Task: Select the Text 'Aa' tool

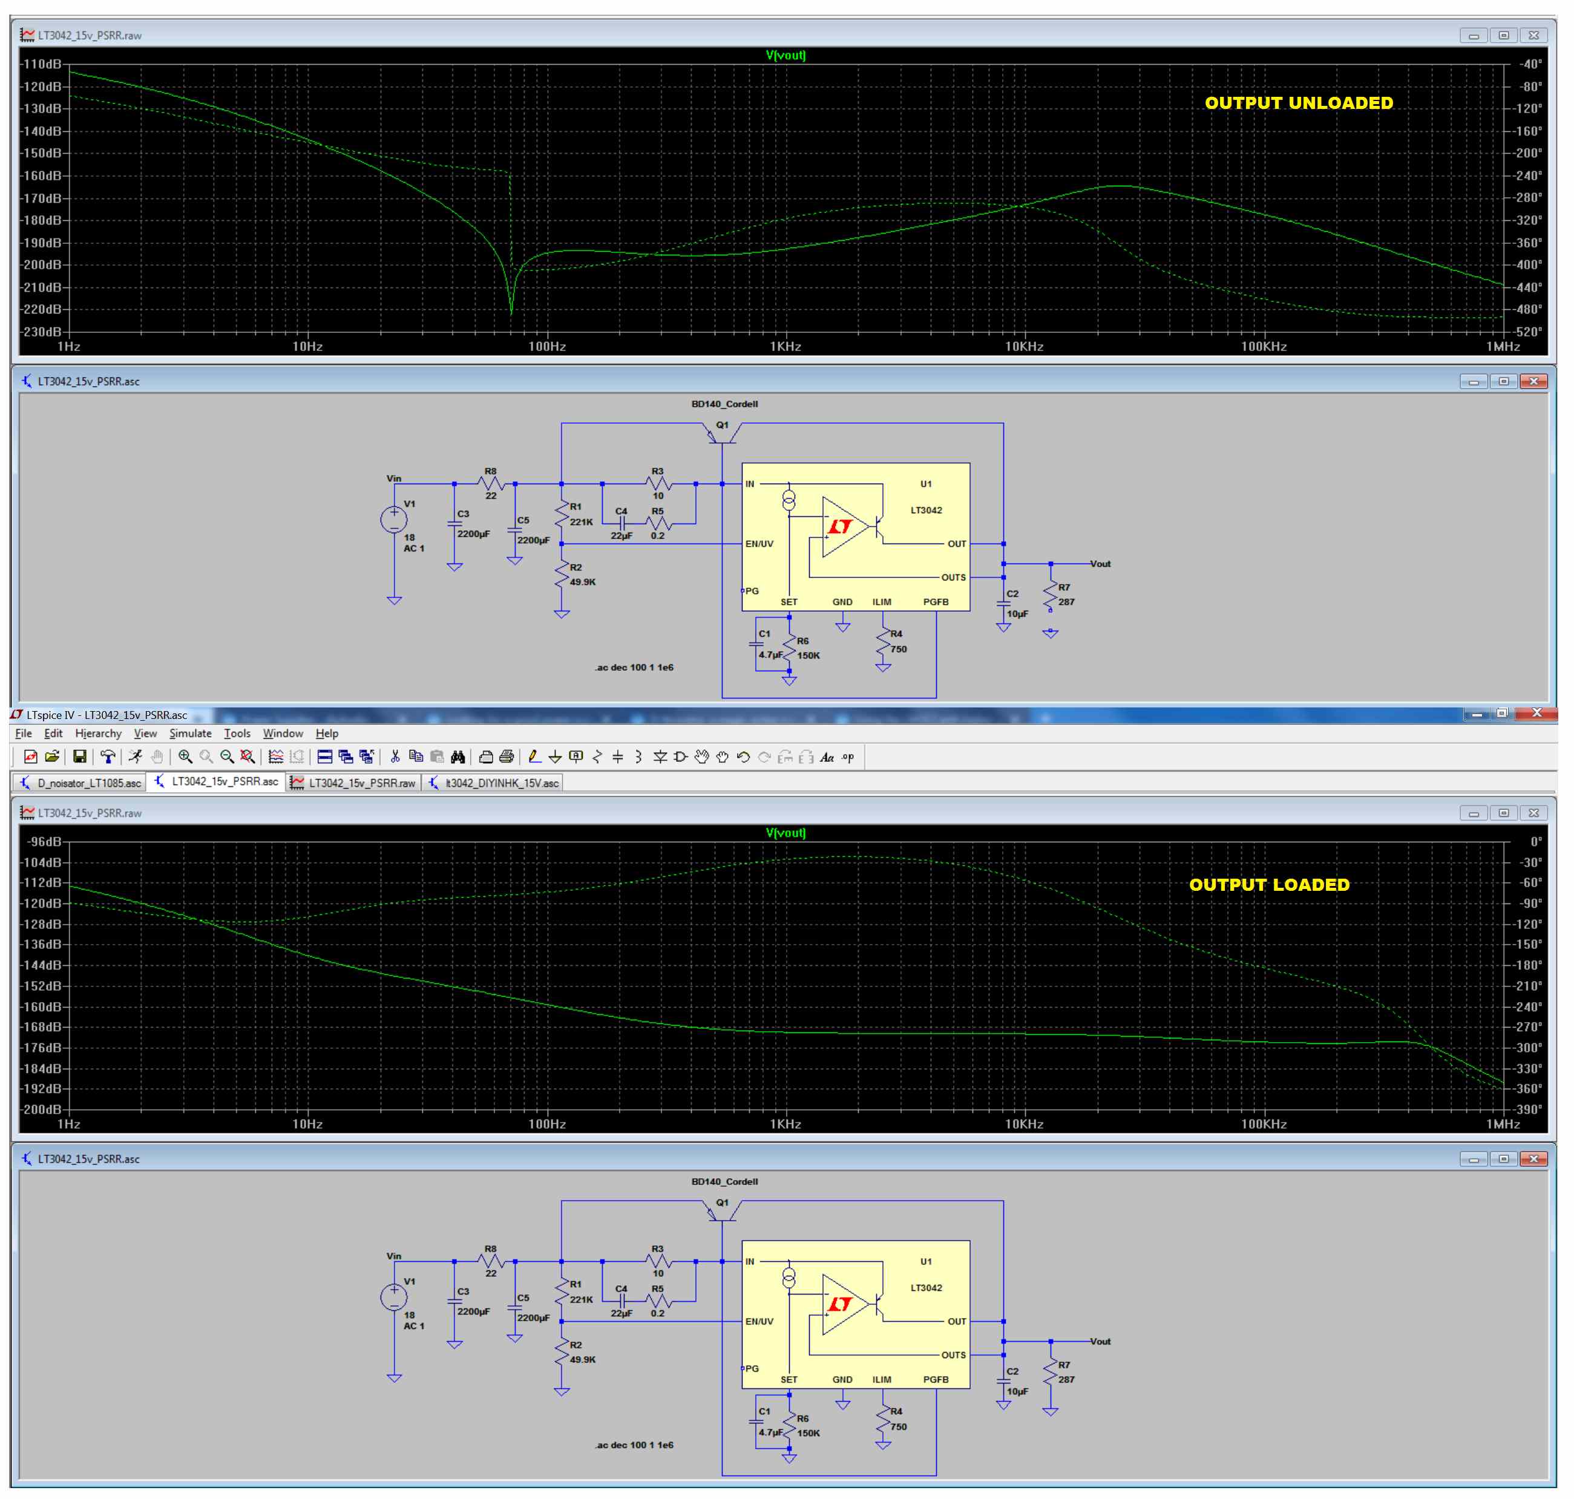Action: 827,756
